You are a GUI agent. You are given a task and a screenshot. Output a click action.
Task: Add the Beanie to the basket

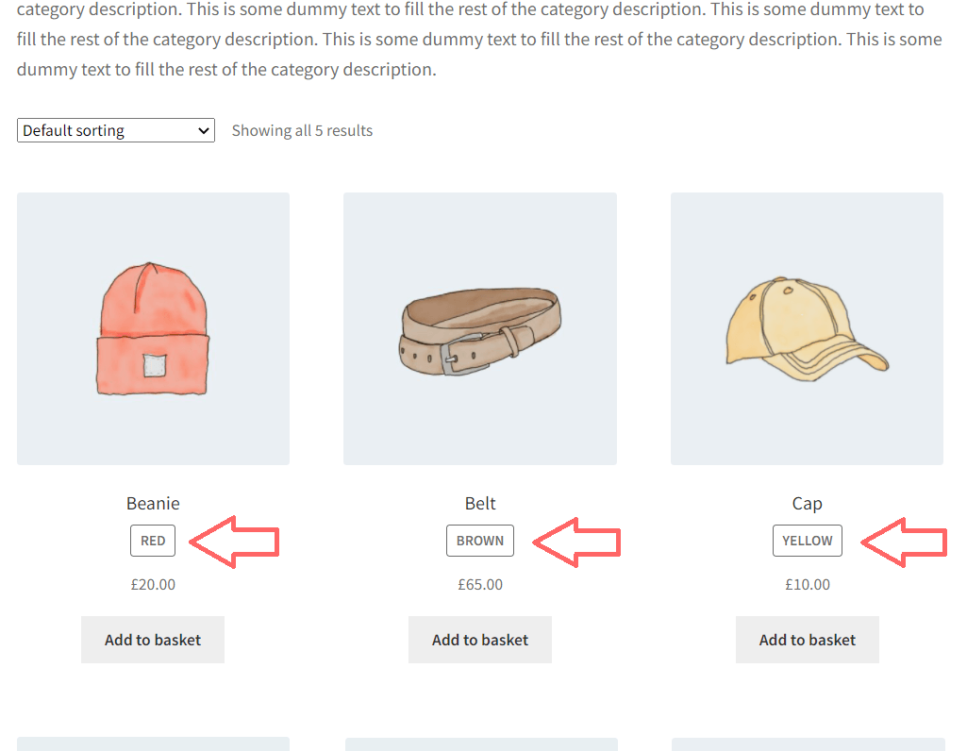[x=152, y=639]
